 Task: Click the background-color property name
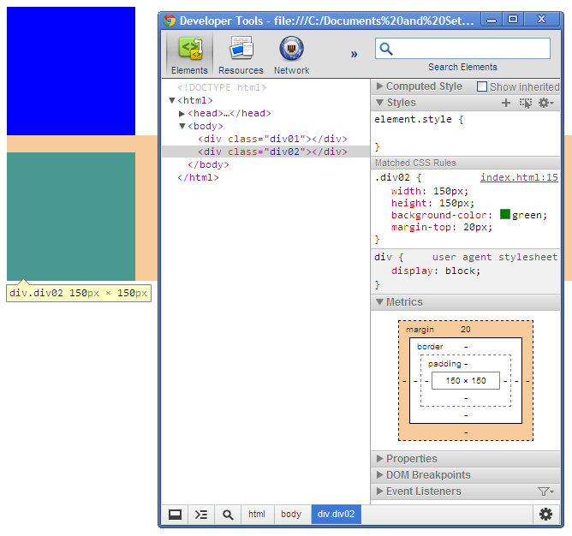coord(439,215)
